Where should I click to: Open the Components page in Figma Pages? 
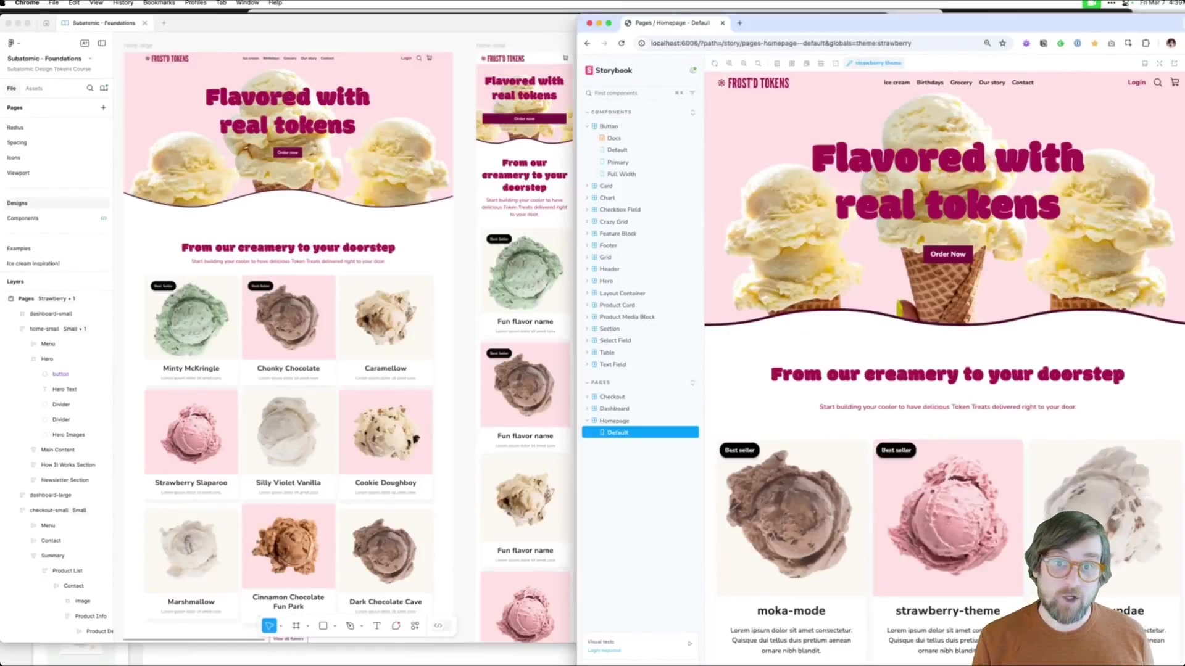(23, 218)
